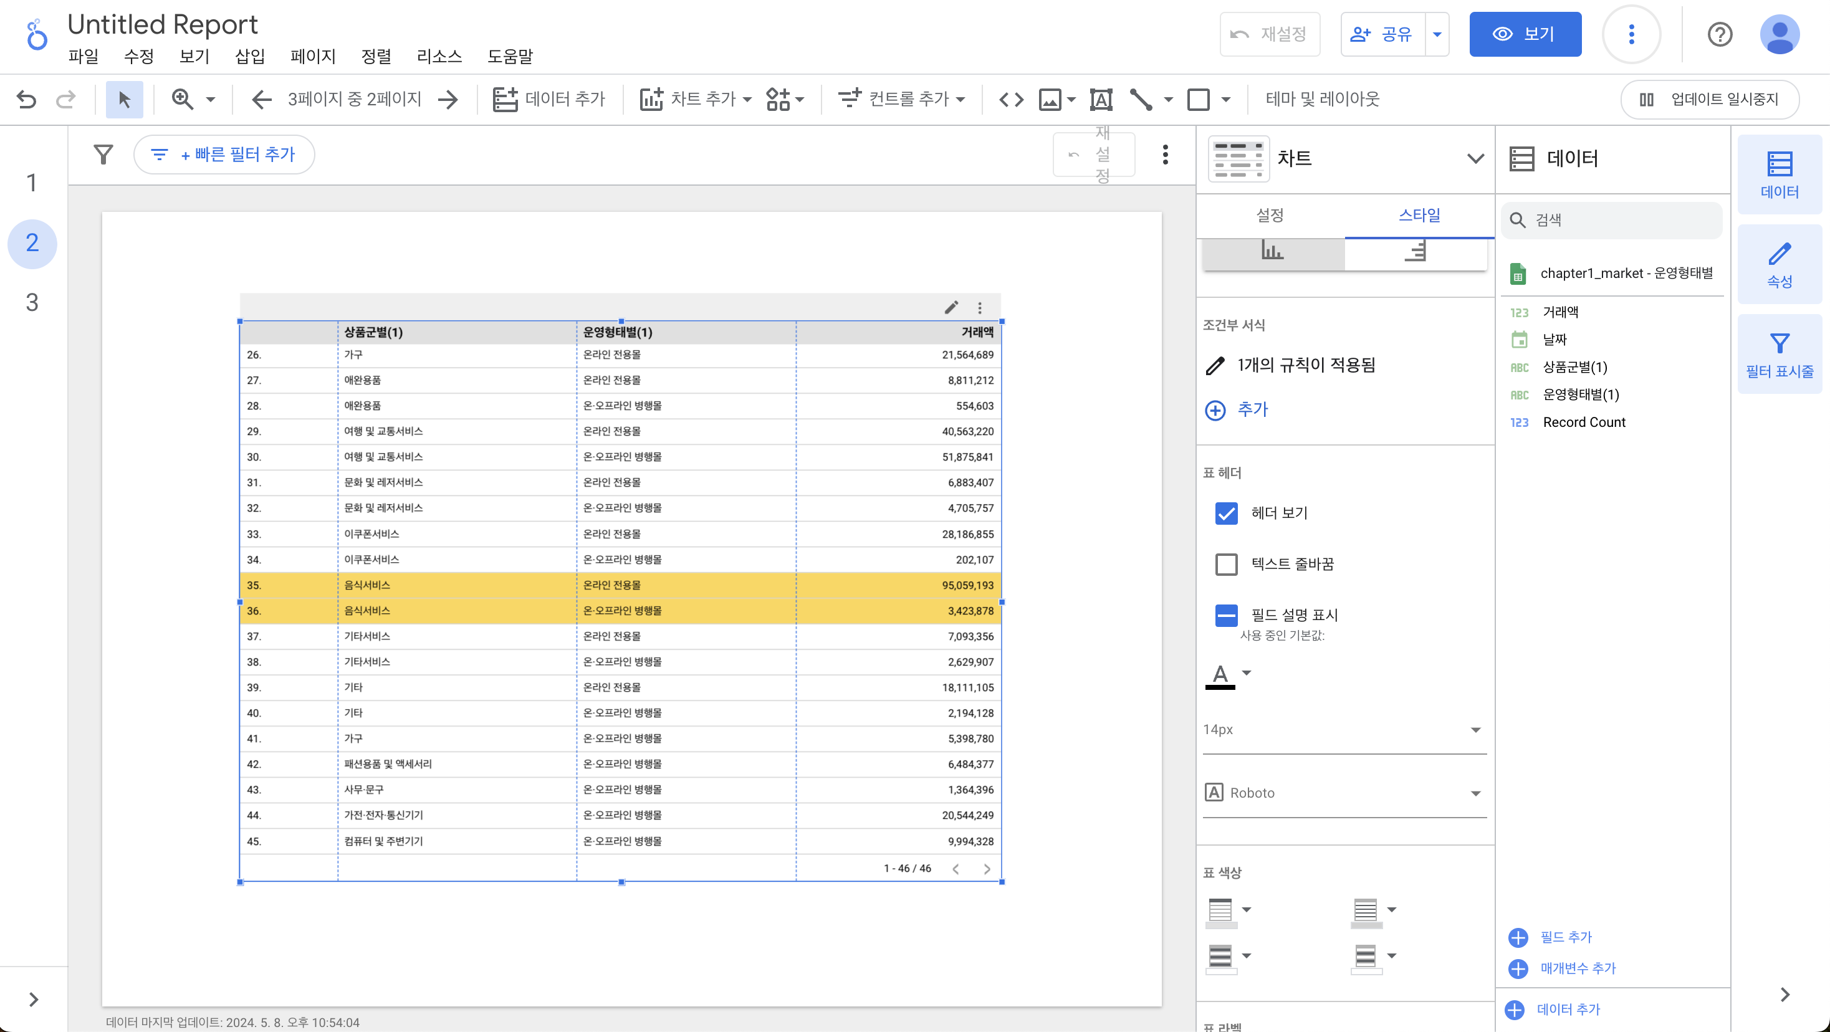Image resolution: width=1830 pixels, height=1032 pixels.
Task: Open the Roboto font family dropdown
Action: (1344, 793)
